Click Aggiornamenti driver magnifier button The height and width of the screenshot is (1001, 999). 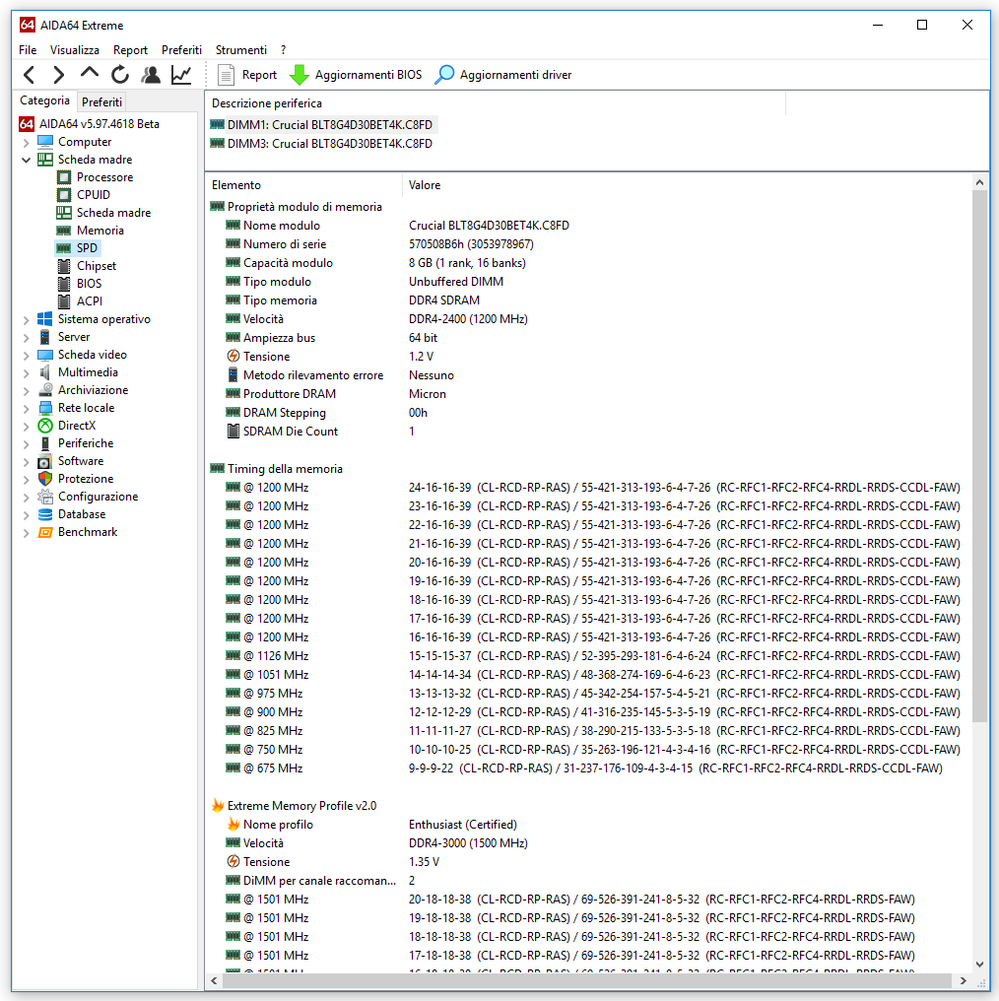pyautogui.click(x=503, y=75)
